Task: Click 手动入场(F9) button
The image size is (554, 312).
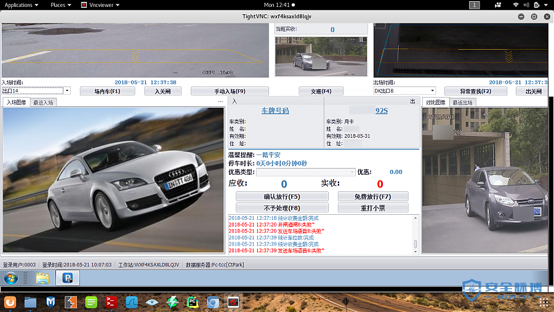Action: point(230,91)
